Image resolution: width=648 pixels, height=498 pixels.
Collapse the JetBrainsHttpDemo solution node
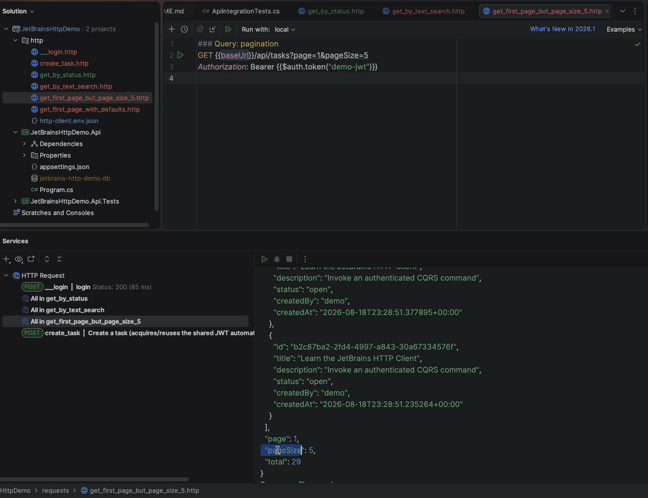[x=6, y=29]
